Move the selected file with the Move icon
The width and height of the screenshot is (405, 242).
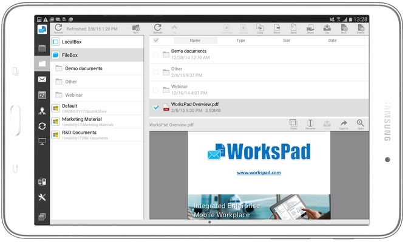pos(277,29)
